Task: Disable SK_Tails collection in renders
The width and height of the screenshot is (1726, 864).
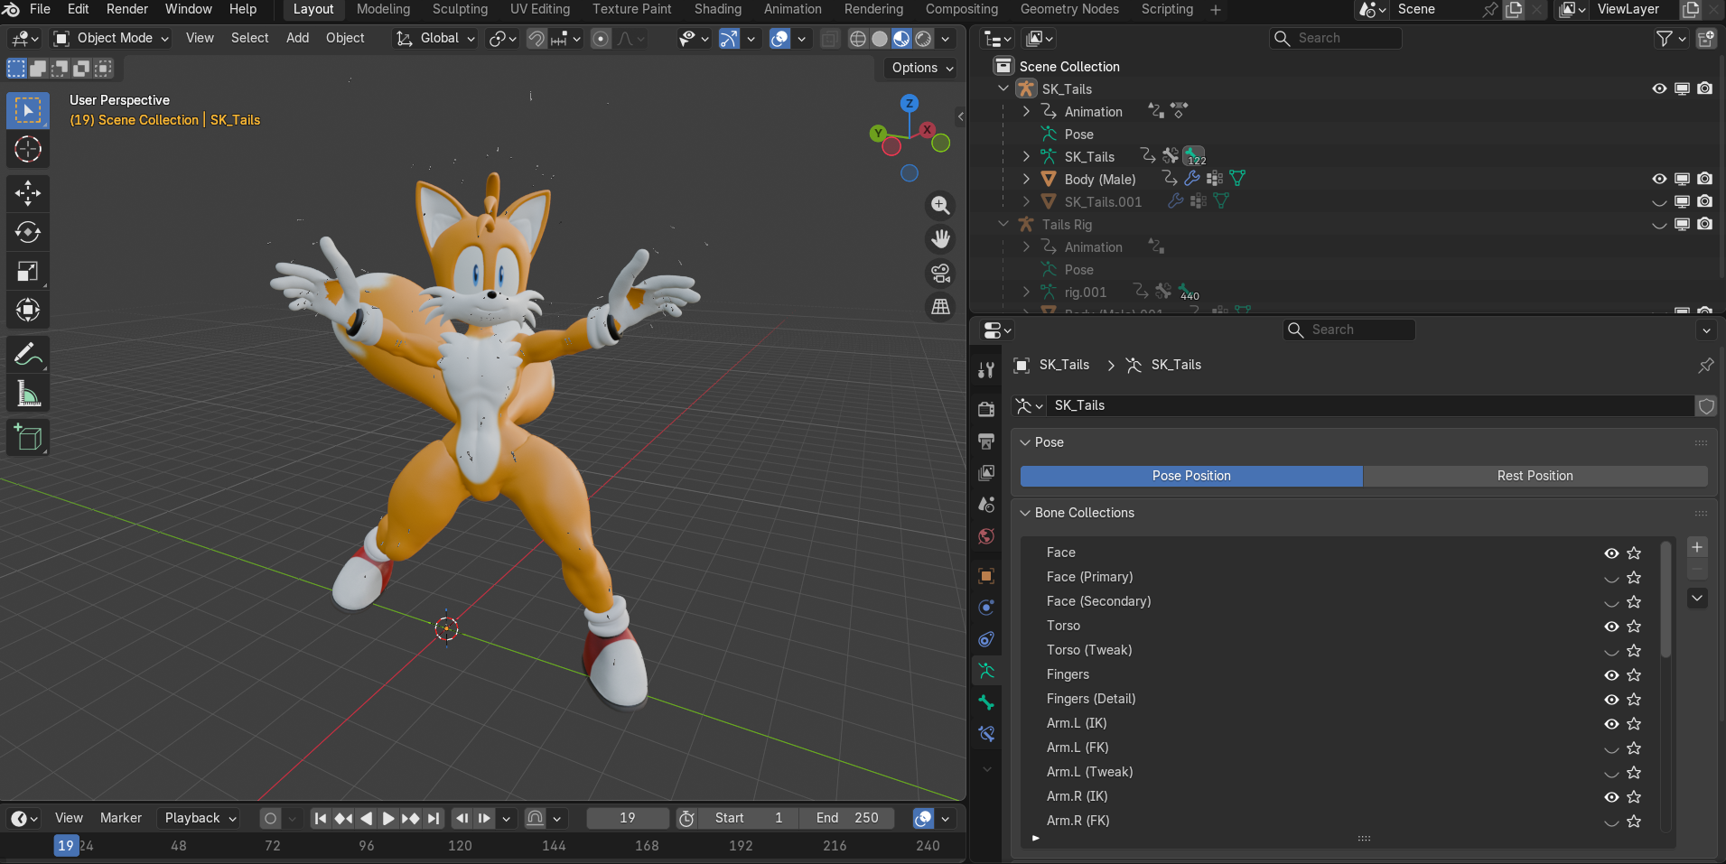Action: 1704,88
